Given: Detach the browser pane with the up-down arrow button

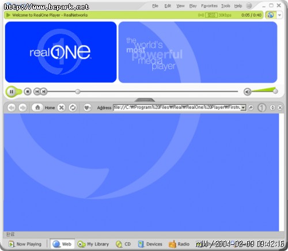Looking at the screenshot, I should click(x=272, y=108).
